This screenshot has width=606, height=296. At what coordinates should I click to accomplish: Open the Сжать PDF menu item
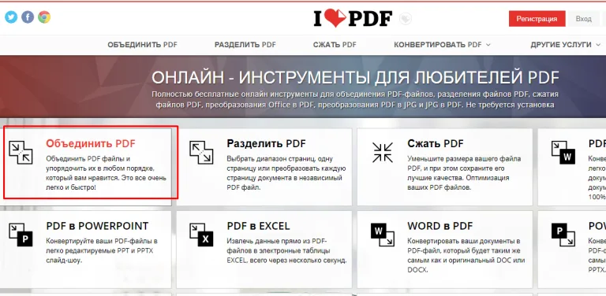click(x=335, y=45)
